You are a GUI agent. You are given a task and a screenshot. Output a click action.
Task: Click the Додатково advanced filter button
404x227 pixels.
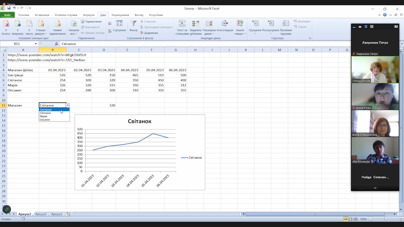tap(149, 33)
